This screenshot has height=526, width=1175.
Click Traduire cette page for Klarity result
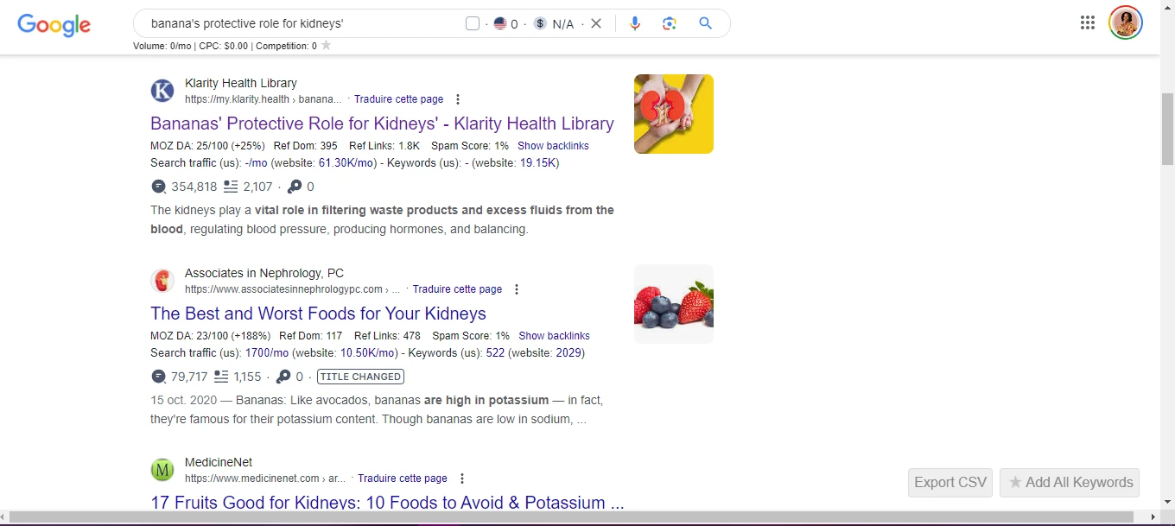tap(398, 99)
